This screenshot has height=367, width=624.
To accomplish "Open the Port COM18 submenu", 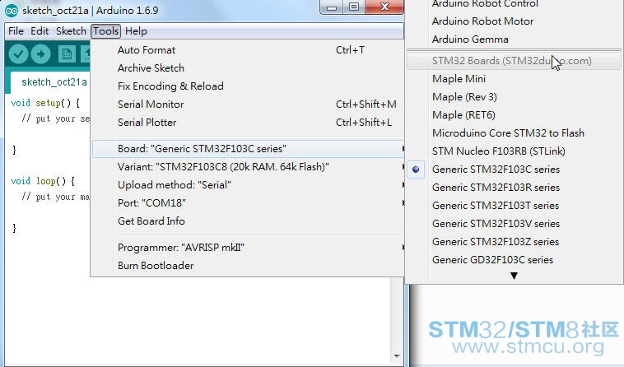I will [249, 203].
